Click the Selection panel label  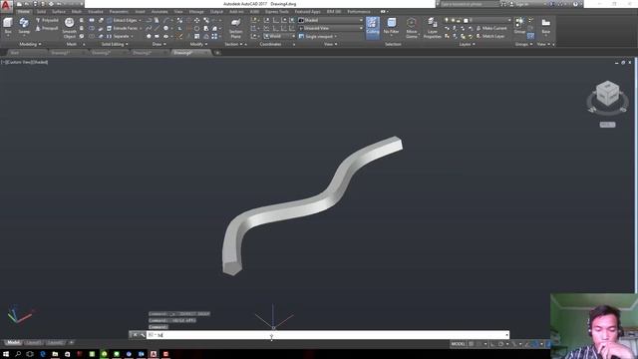(x=393, y=44)
